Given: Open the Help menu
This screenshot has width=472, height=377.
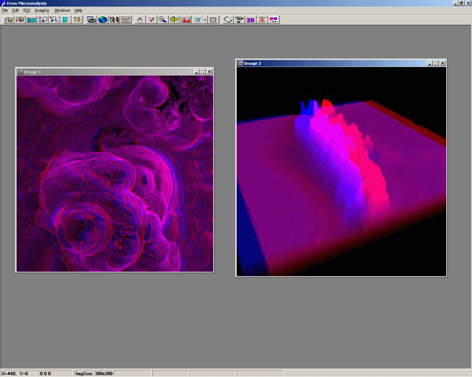Looking at the screenshot, I should point(78,10).
